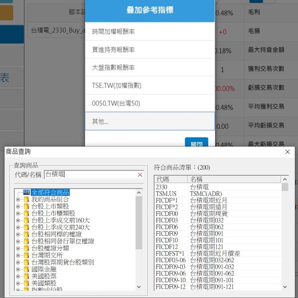Click the 全部符合商品 ALL icon
The height and width of the screenshot is (298, 298).
[x=26, y=192]
